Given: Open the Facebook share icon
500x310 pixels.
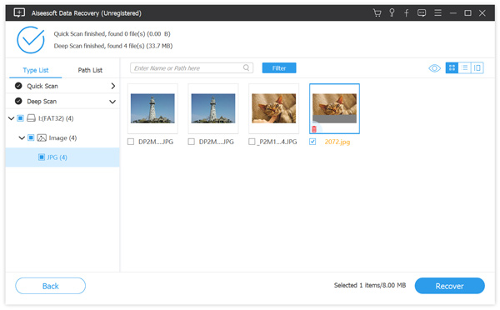Looking at the screenshot, I should coord(407,13).
